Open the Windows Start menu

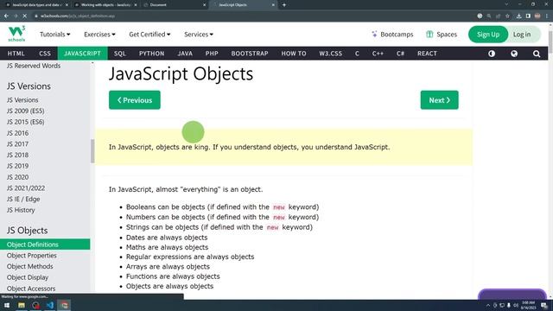coord(7,305)
